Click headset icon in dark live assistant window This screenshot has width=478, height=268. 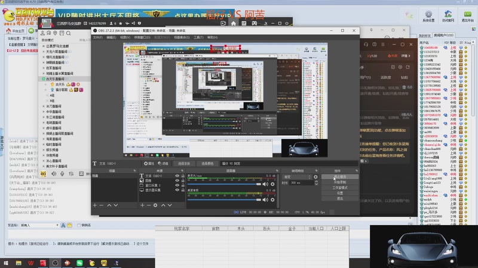point(366,44)
